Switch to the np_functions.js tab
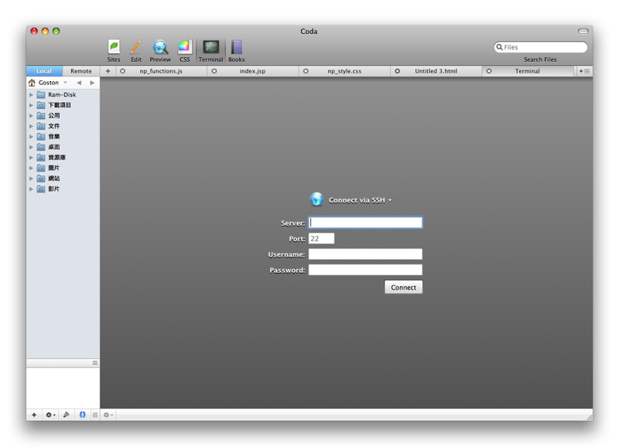The width and height of the screenshot is (619, 447). [161, 71]
